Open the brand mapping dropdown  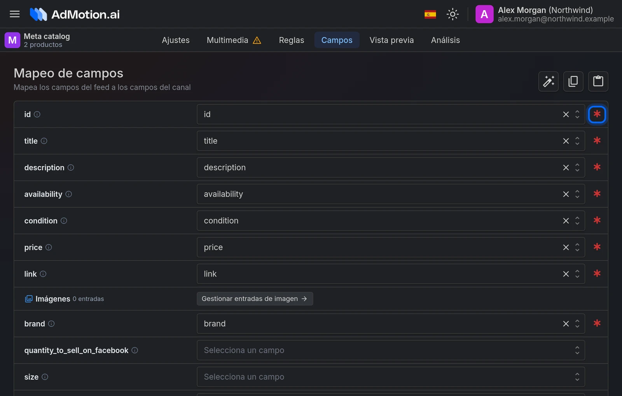tap(391, 324)
